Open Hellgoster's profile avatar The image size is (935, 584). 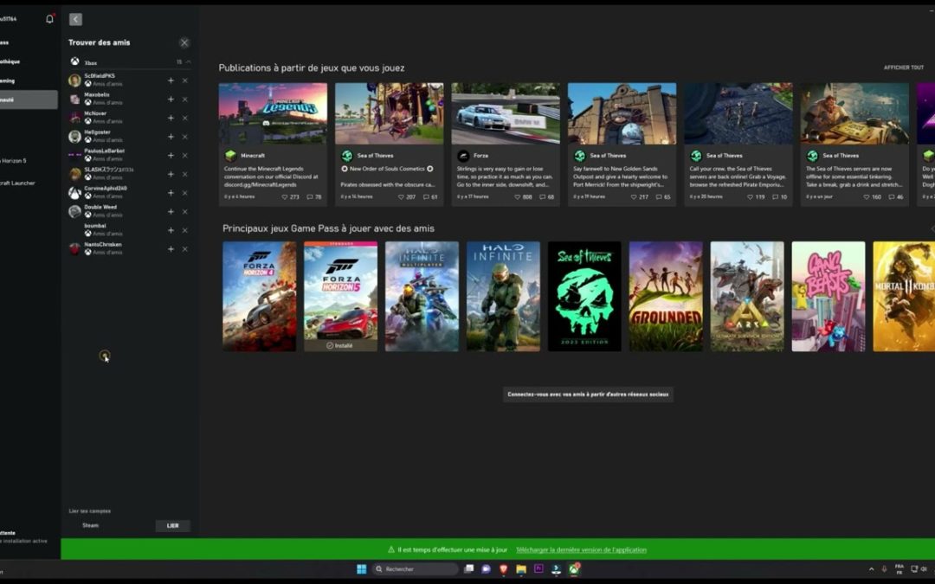[74, 137]
